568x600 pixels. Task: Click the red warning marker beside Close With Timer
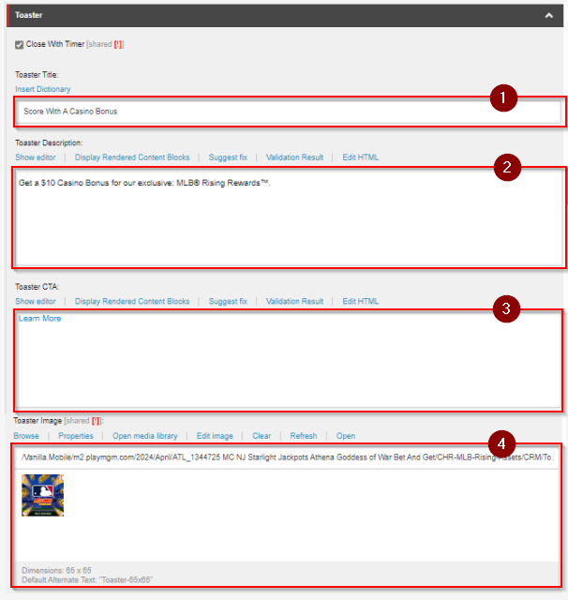[x=118, y=44]
